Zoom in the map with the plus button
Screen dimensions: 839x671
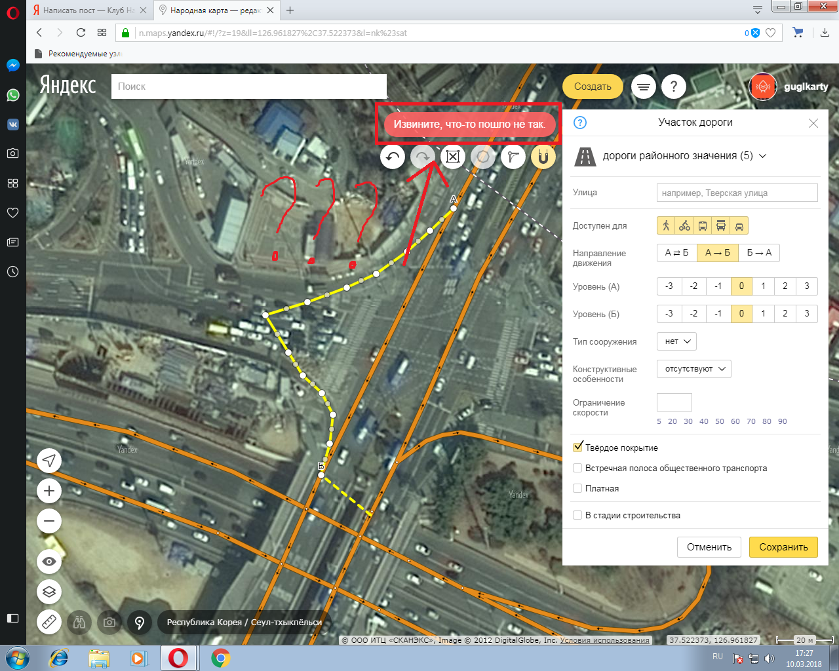point(49,491)
